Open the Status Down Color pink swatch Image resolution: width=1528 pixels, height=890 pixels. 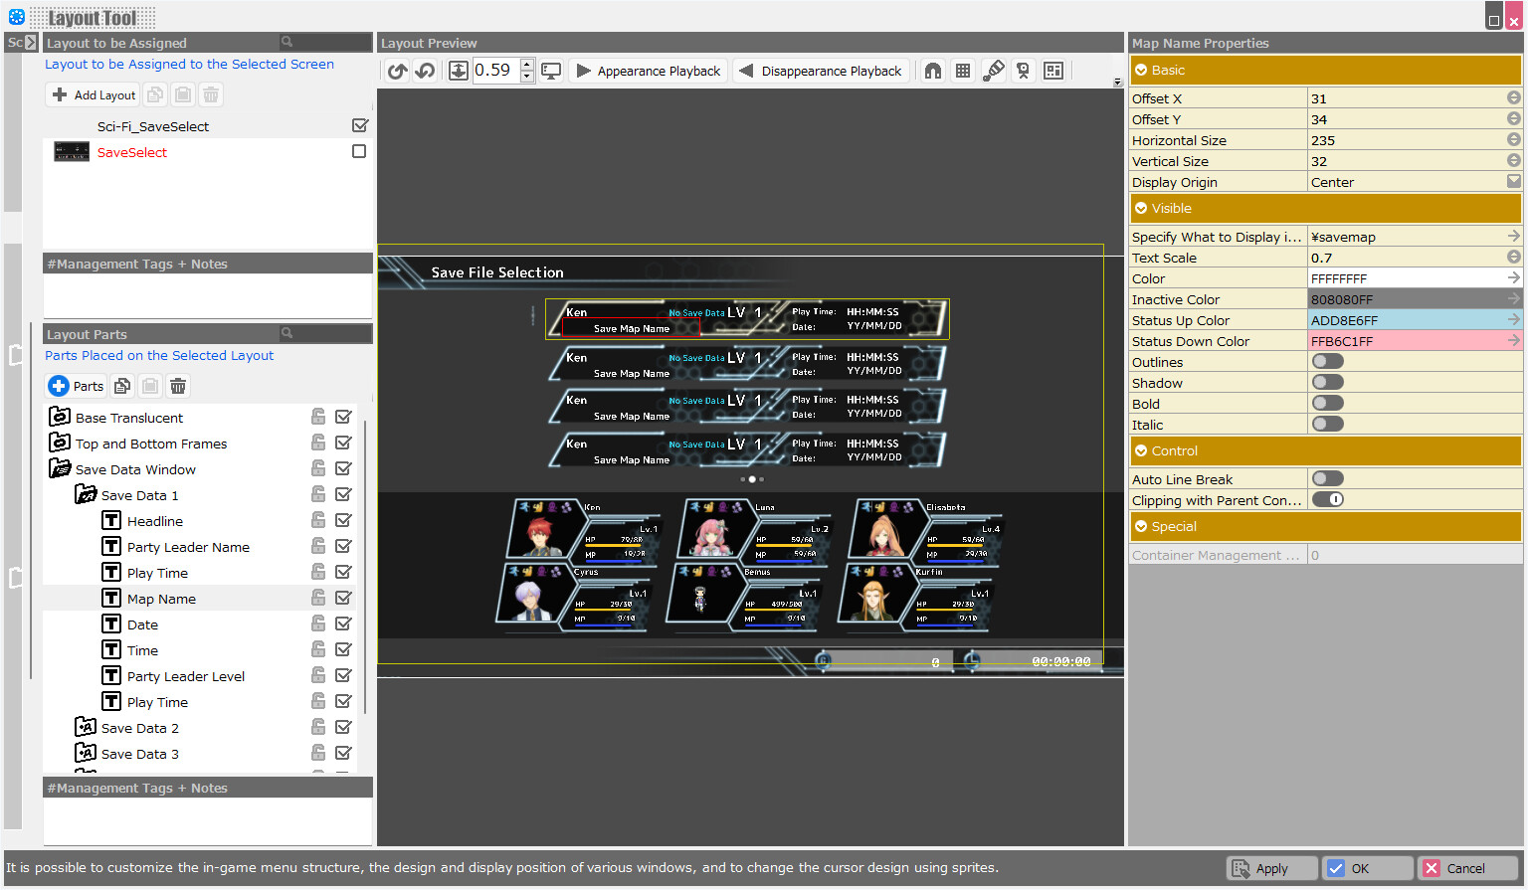pos(1415,340)
